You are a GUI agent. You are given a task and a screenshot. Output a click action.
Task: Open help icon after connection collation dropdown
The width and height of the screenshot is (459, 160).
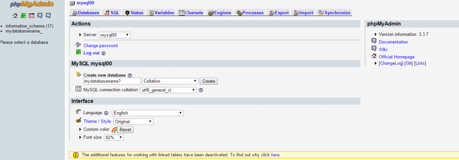point(201,91)
